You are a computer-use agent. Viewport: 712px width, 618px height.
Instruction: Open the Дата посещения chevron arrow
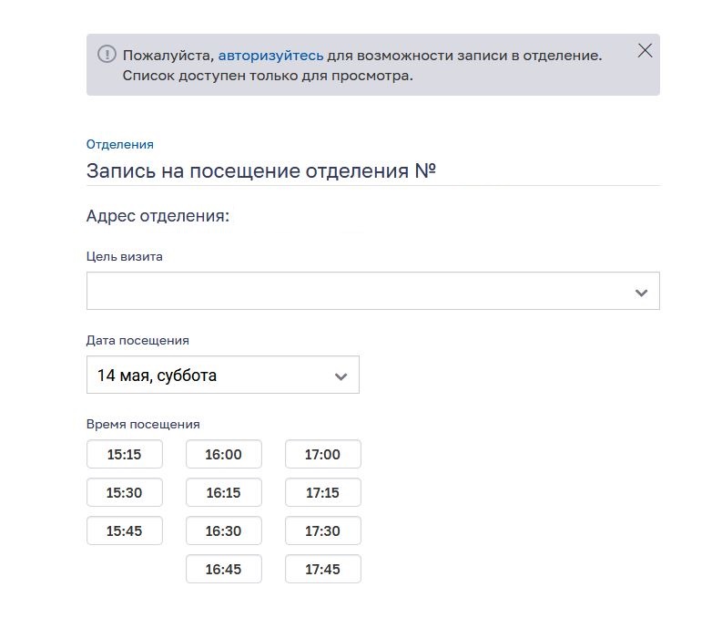pyautogui.click(x=341, y=376)
